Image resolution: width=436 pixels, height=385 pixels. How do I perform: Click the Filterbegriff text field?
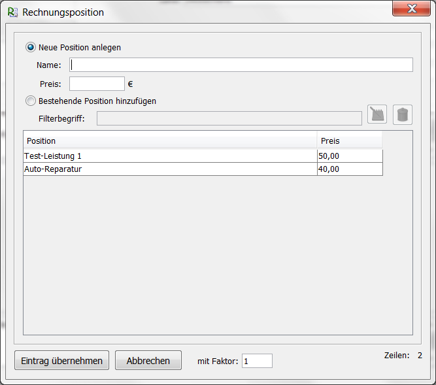(x=229, y=118)
